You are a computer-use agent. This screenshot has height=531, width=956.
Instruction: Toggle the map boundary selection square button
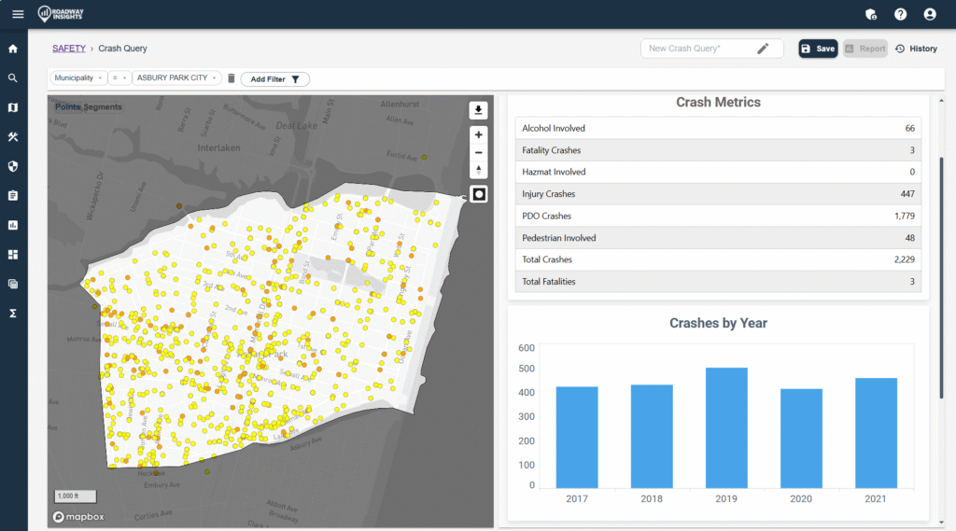(479, 194)
